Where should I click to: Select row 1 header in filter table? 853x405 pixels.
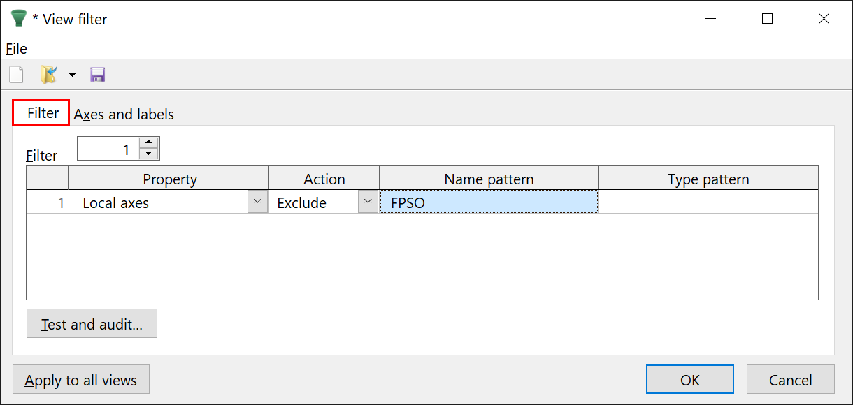click(48, 202)
